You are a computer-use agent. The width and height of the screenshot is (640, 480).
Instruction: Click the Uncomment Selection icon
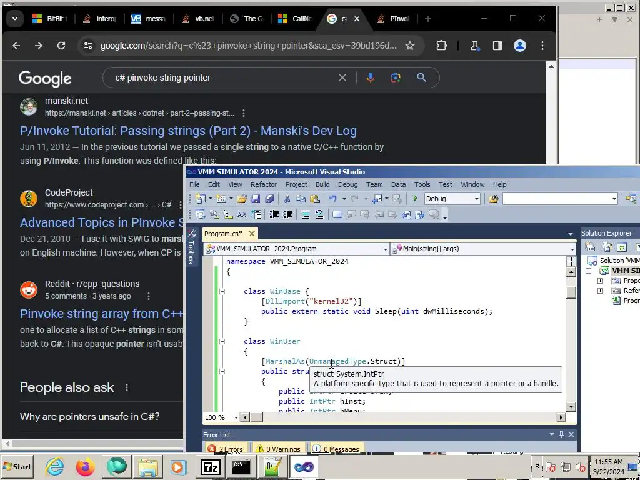(319, 215)
